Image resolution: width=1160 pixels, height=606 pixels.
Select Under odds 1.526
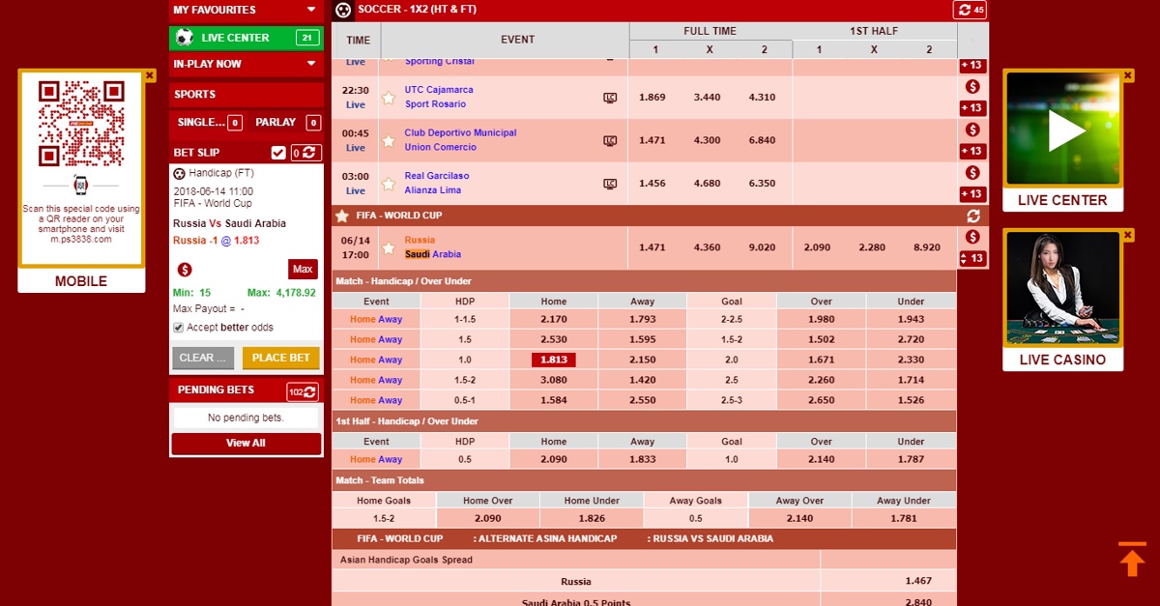pyautogui.click(x=911, y=400)
